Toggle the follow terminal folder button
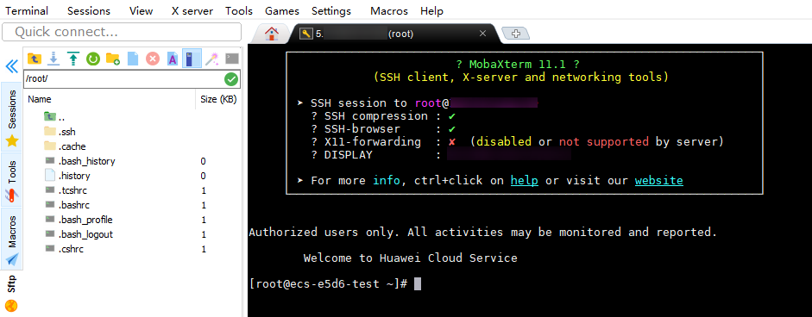 [192, 59]
